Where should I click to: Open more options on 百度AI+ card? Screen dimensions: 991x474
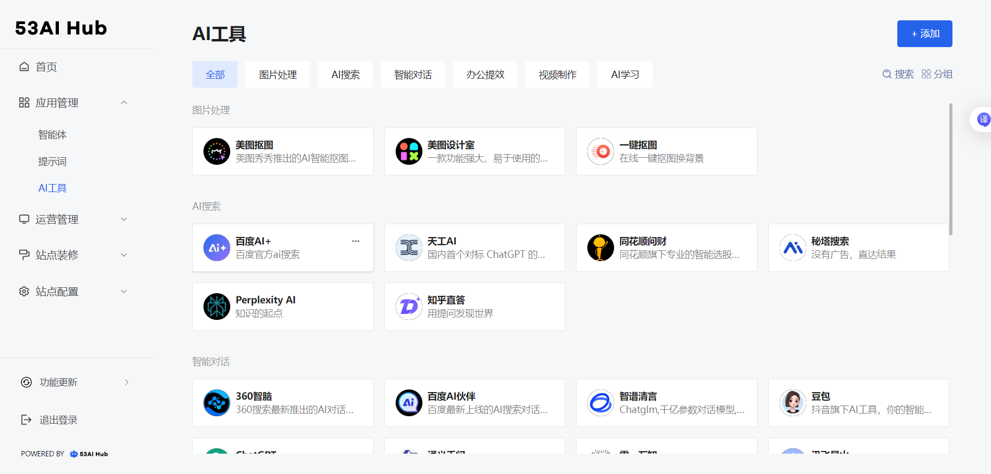pos(355,241)
